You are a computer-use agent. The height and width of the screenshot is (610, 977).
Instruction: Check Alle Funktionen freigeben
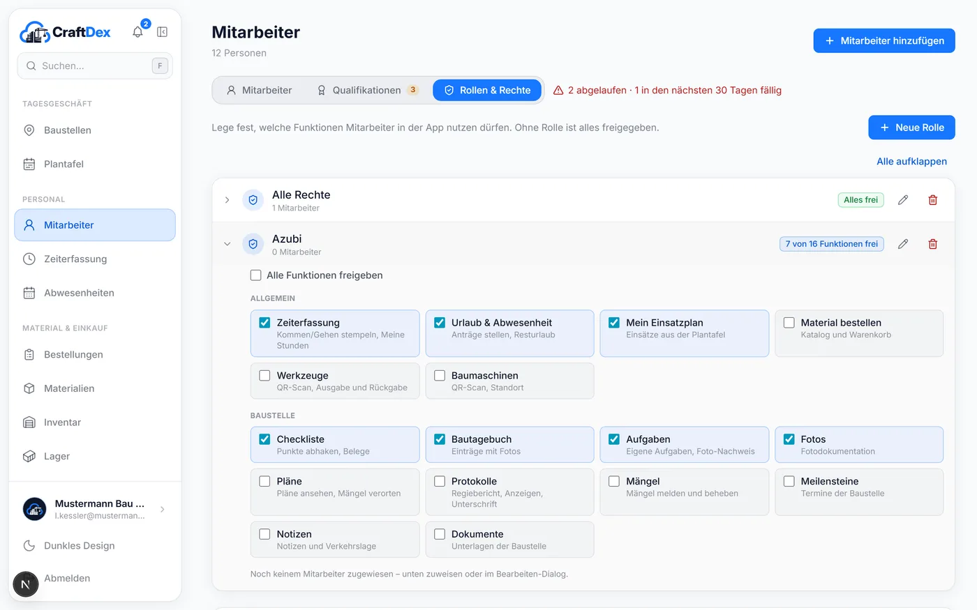256,275
